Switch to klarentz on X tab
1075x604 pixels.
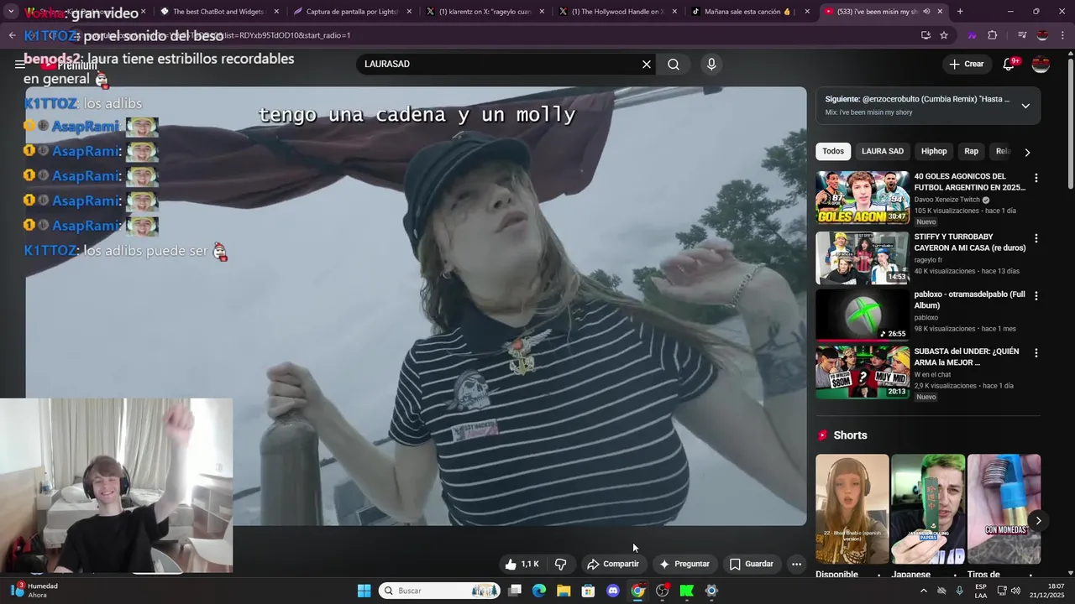(x=485, y=12)
